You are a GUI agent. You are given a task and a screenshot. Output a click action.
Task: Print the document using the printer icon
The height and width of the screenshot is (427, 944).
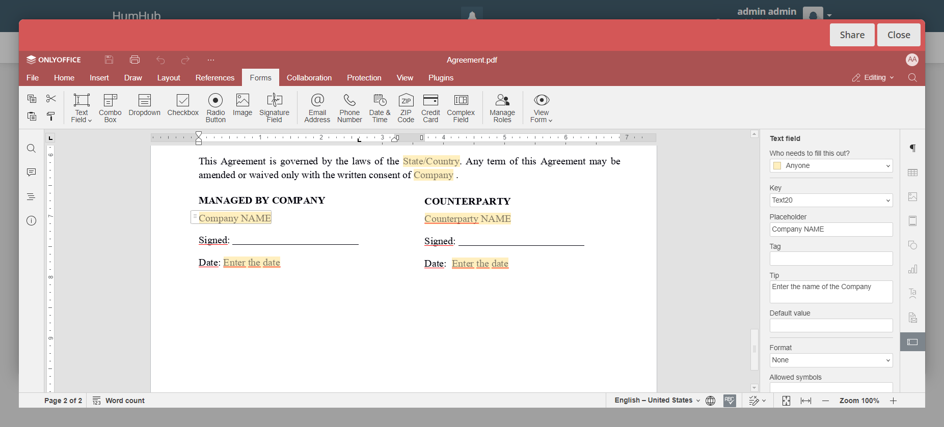tap(134, 60)
